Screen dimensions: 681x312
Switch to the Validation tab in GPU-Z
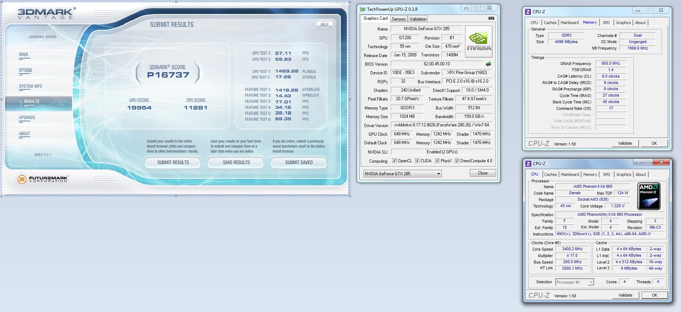pos(418,19)
